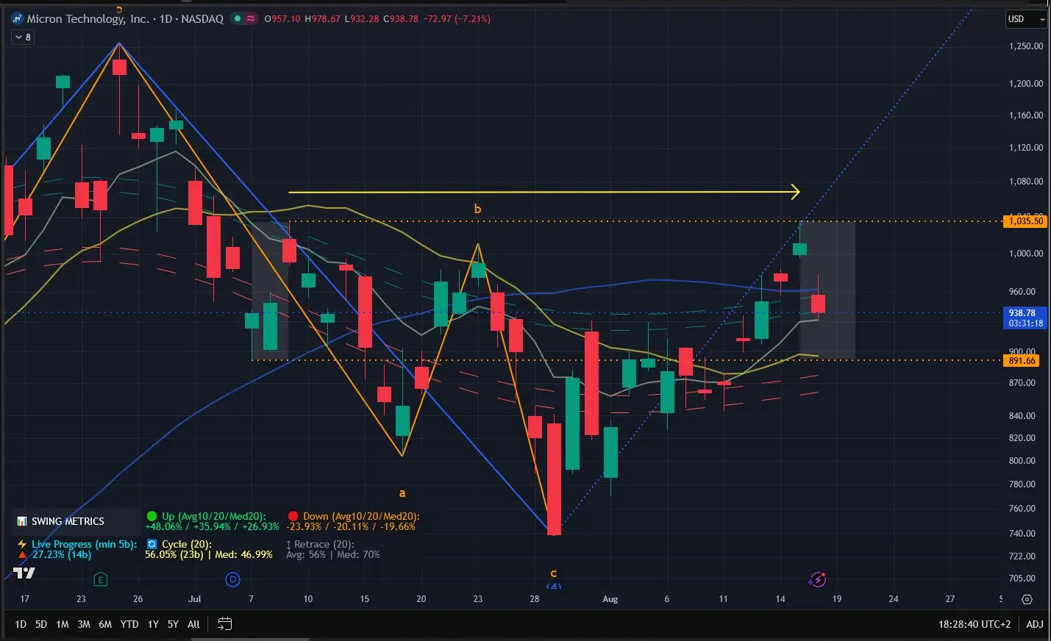This screenshot has height=641, width=1051.
Task: Click the Down stats -23.93% / -20.11% / -19.66%
Action: click(351, 526)
